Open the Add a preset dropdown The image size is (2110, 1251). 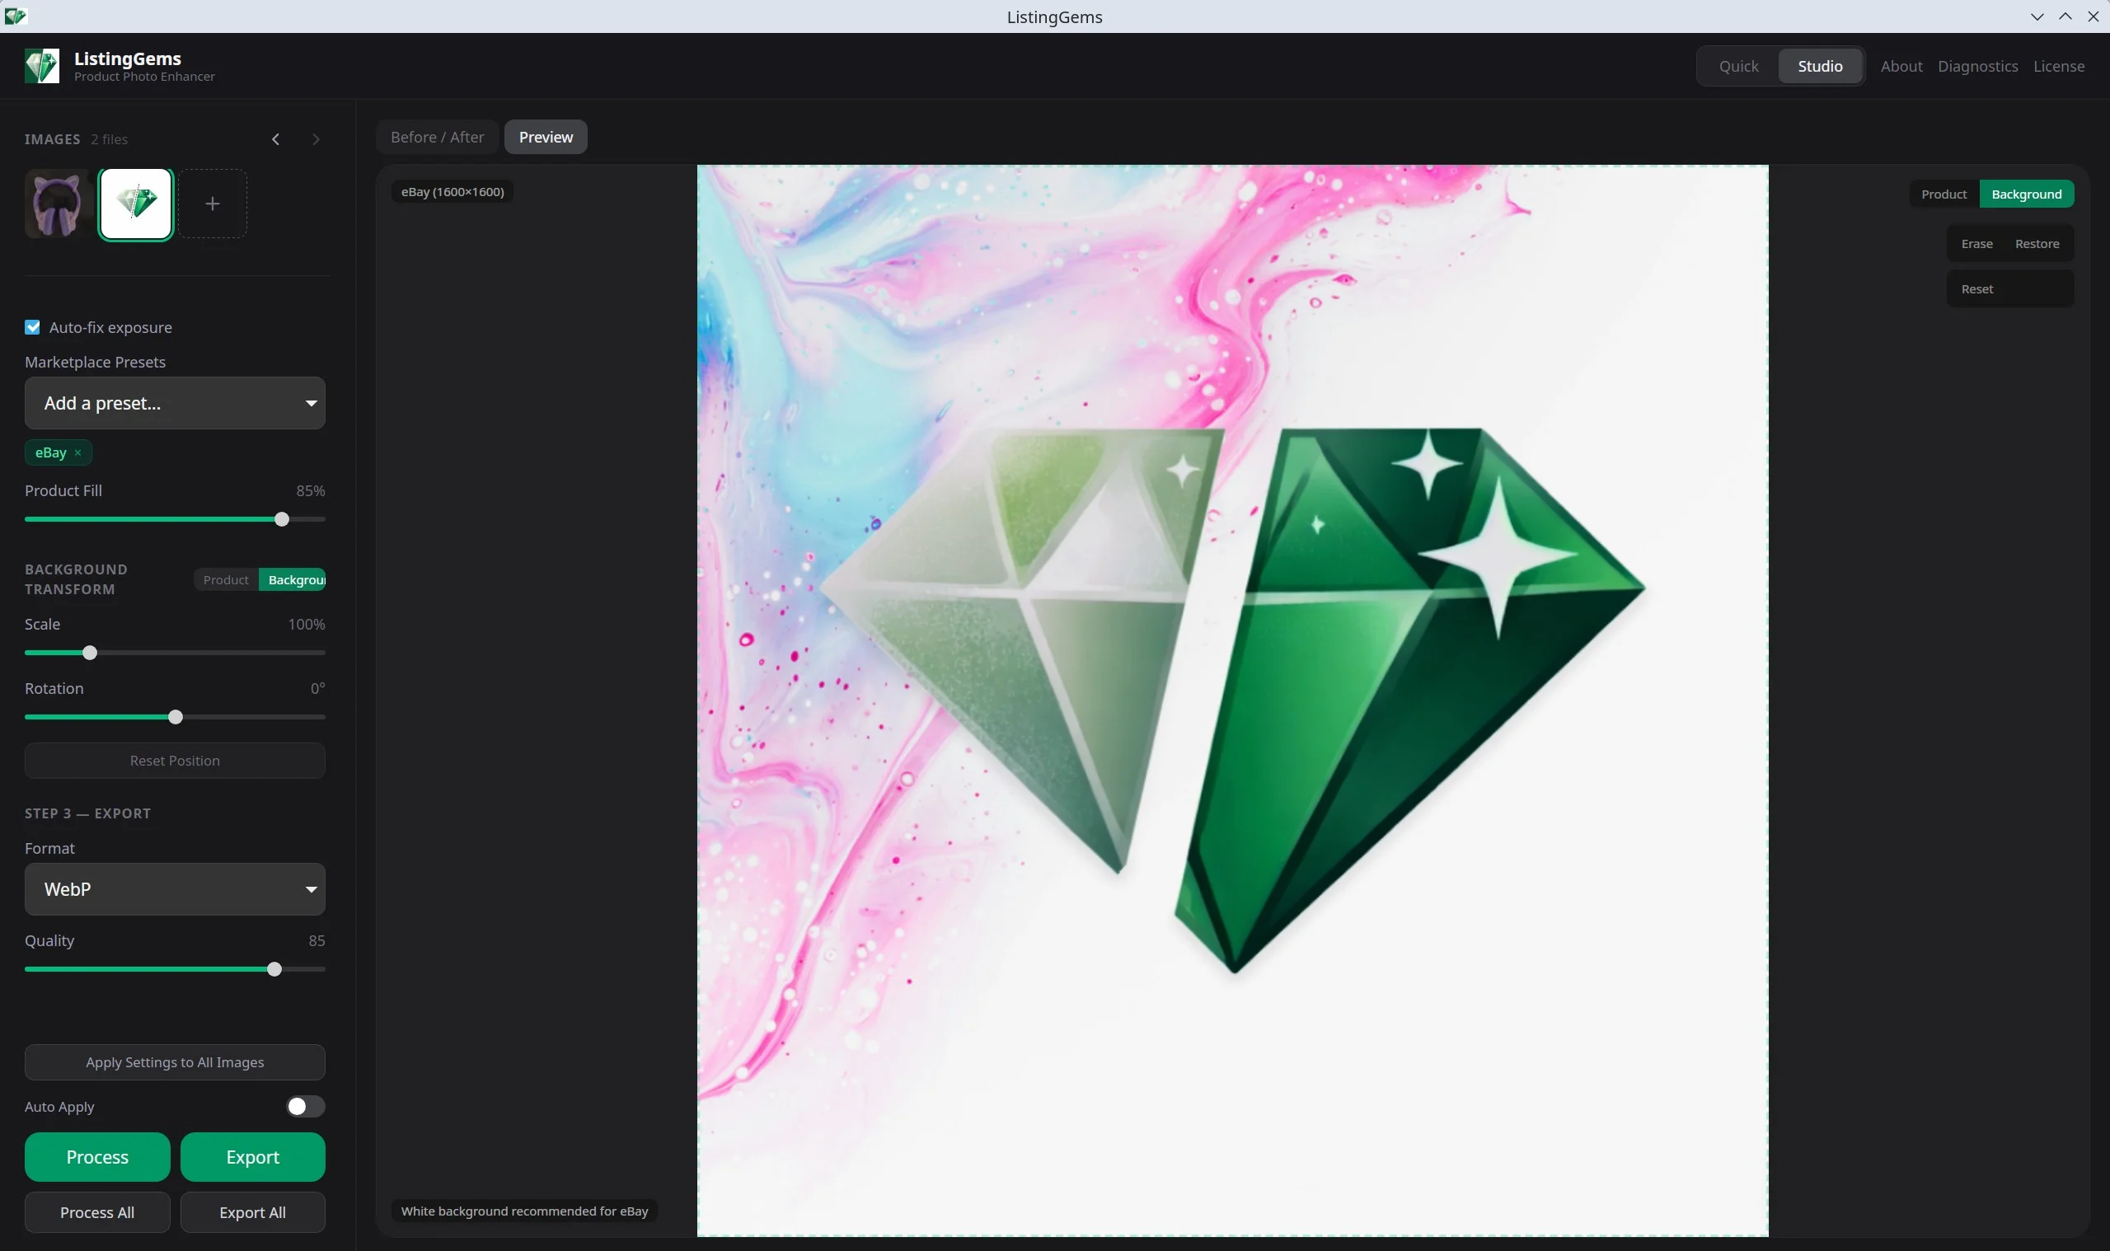click(x=174, y=403)
